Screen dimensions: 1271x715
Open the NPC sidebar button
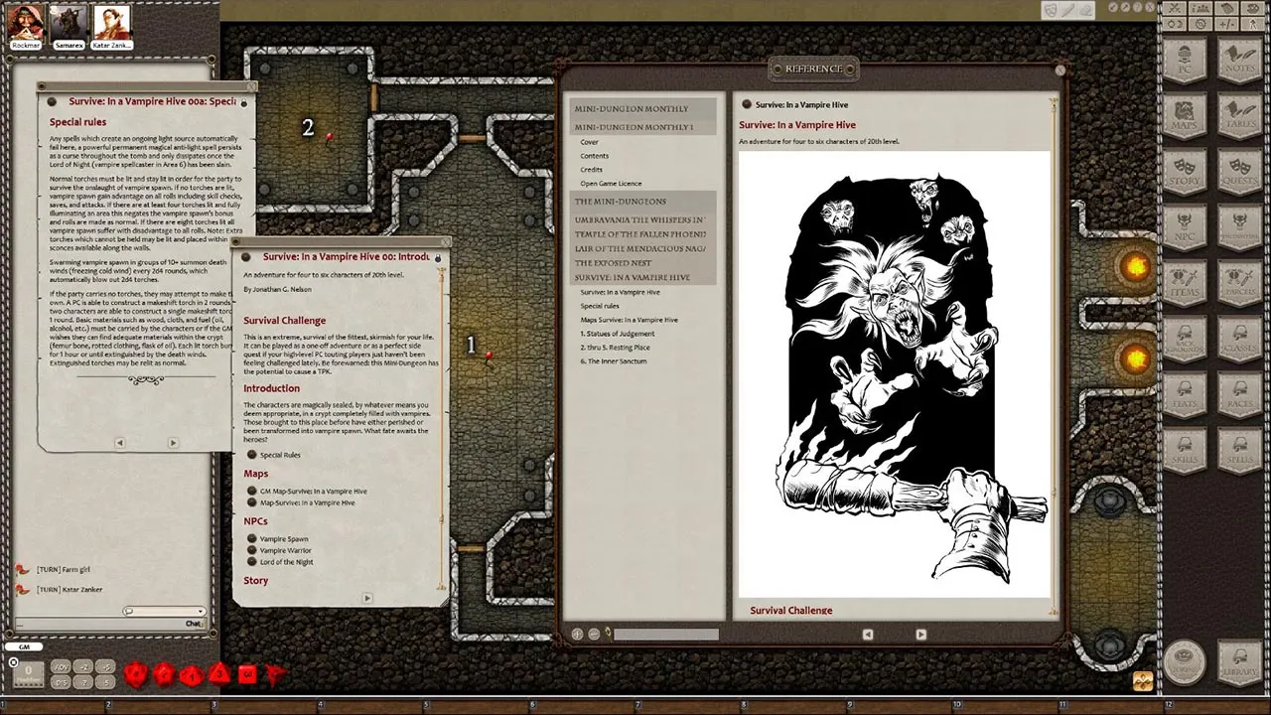[x=1184, y=229]
